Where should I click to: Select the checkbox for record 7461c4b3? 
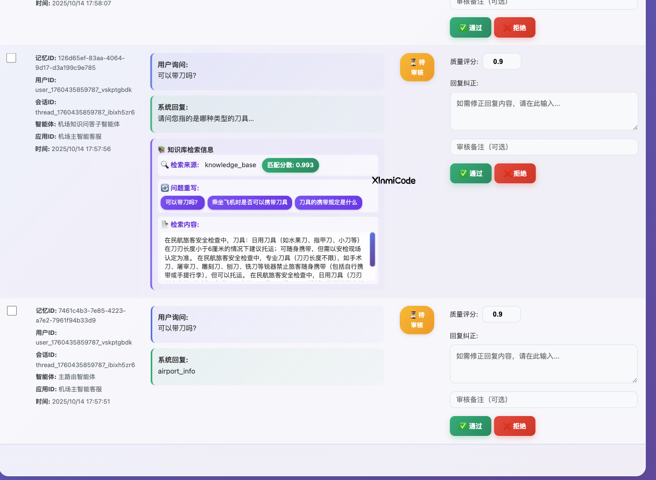[11, 311]
